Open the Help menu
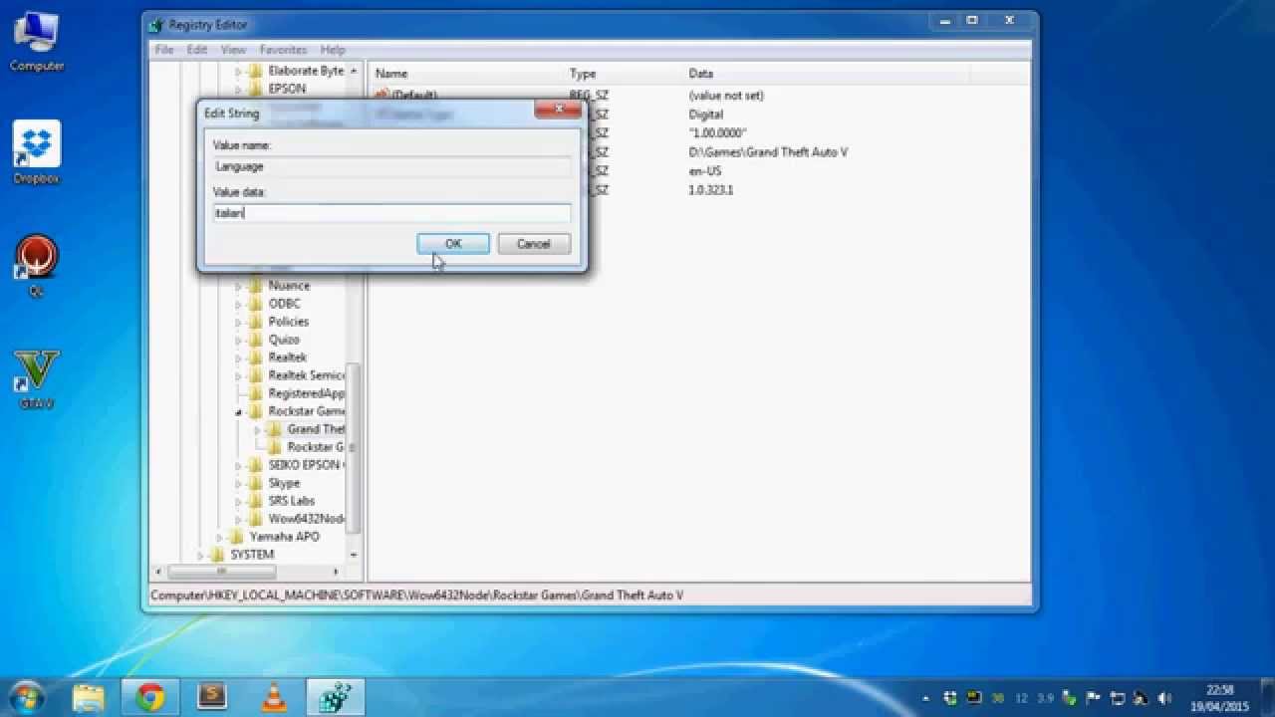The height and width of the screenshot is (717, 1275). pyautogui.click(x=333, y=50)
